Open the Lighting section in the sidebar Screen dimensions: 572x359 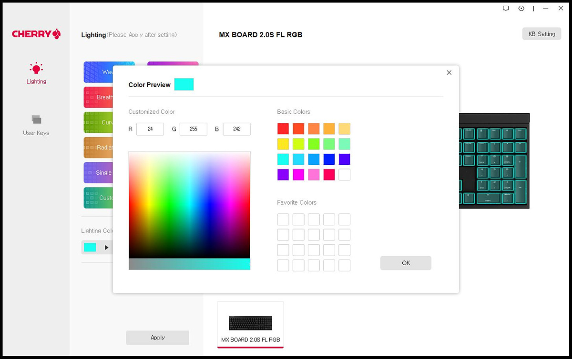(x=36, y=74)
